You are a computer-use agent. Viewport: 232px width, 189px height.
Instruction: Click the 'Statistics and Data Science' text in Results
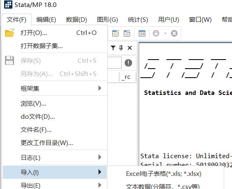(x=188, y=93)
